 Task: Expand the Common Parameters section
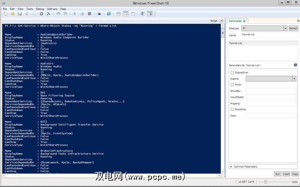pos(263,166)
